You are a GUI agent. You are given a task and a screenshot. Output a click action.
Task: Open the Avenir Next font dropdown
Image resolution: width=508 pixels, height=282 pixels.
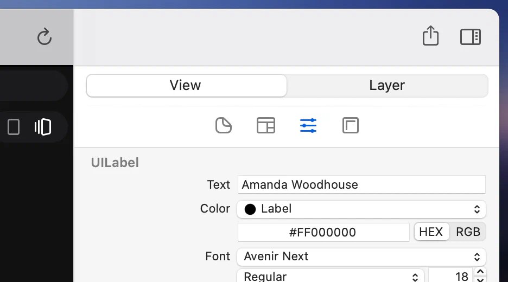361,257
